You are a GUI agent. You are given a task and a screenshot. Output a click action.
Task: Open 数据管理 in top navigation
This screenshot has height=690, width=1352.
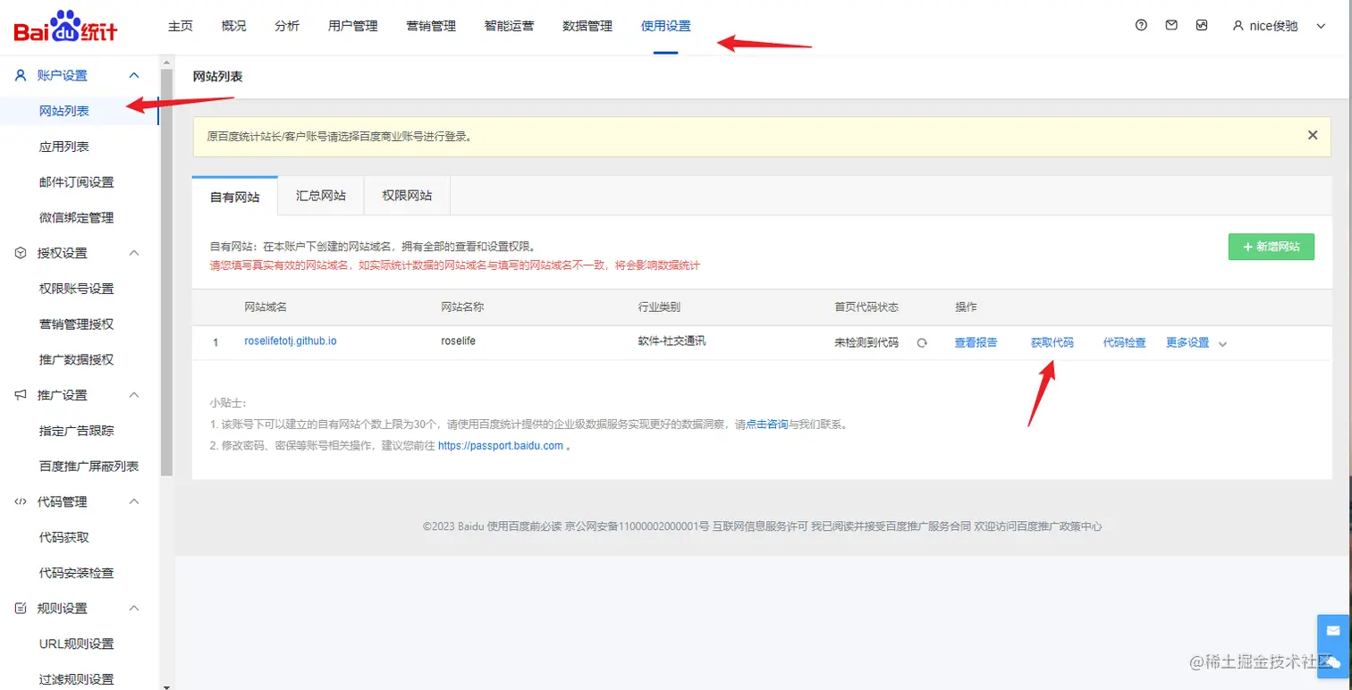pos(587,26)
